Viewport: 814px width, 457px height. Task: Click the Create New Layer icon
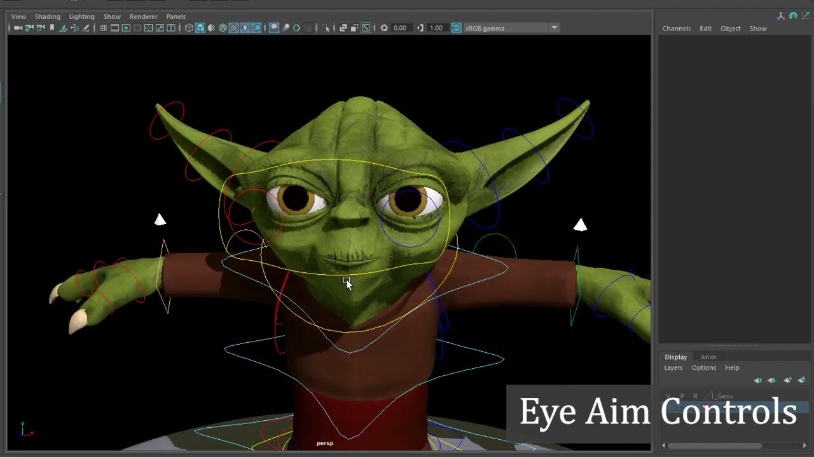(x=789, y=380)
